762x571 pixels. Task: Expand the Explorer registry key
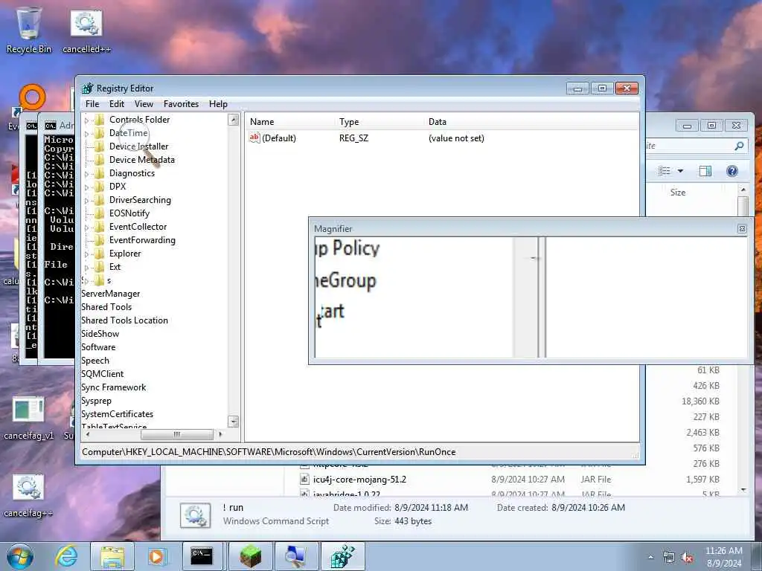point(86,254)
